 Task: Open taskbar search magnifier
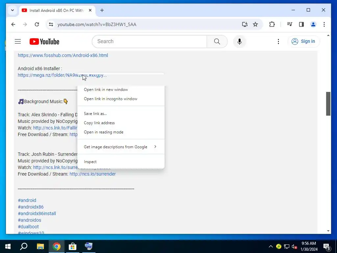pyautogui.click(x=24, y=246)
